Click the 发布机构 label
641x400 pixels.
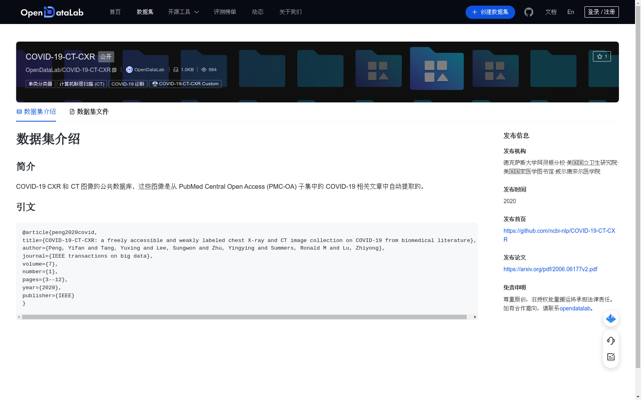(x=515, y=151)
